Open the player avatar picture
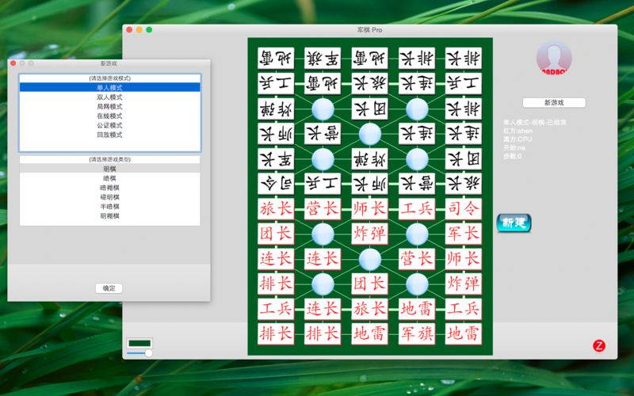 coord(554,57)
